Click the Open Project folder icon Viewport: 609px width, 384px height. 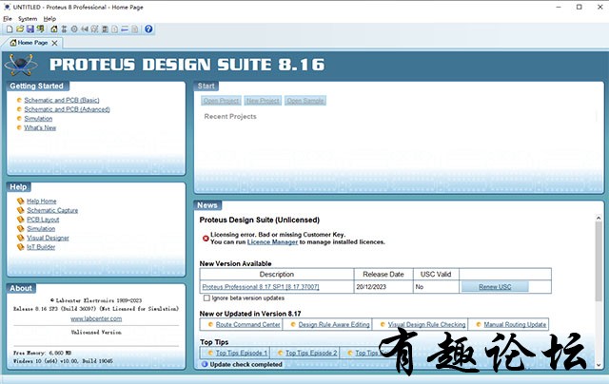pyautogui.click(x=20, y=29)
